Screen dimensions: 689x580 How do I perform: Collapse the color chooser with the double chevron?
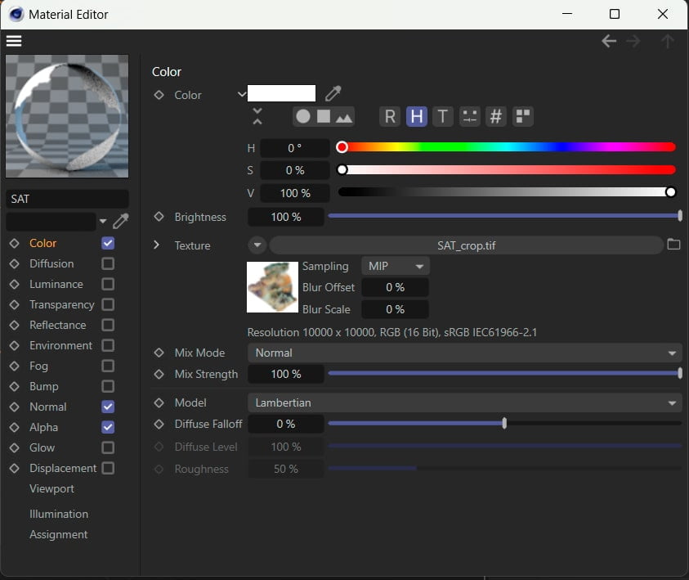tap(257, 116)
